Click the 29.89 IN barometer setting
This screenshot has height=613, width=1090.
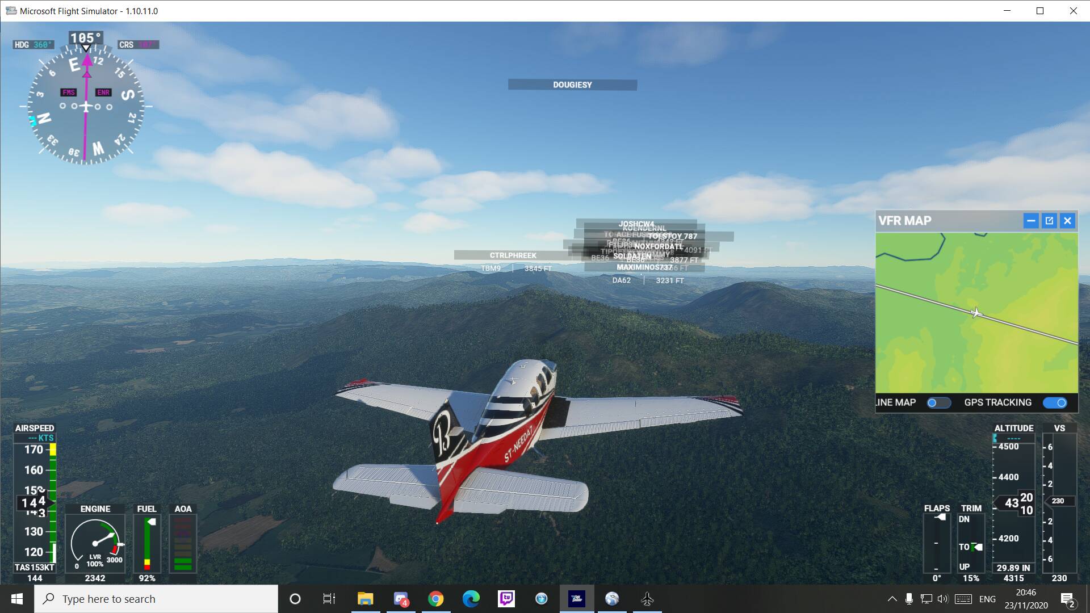tap(1013, 568)
